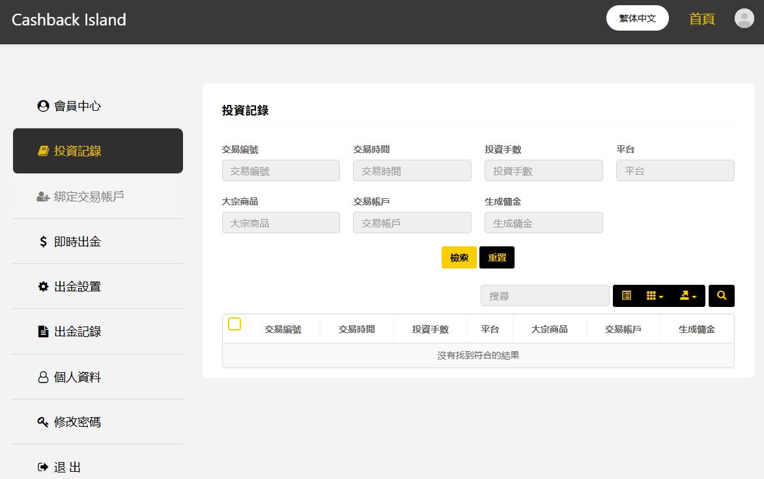
Task: Click the 會員中心 user-circle icon
Action: point(44,106)
